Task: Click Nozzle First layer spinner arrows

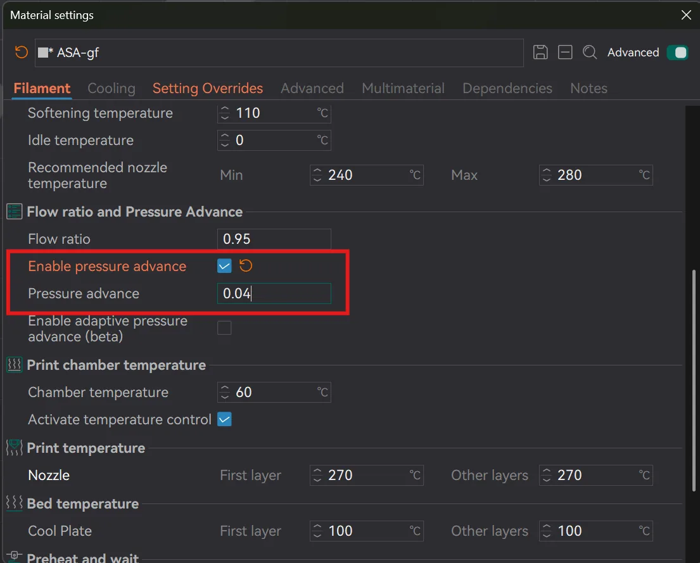Action: [317, 475]
